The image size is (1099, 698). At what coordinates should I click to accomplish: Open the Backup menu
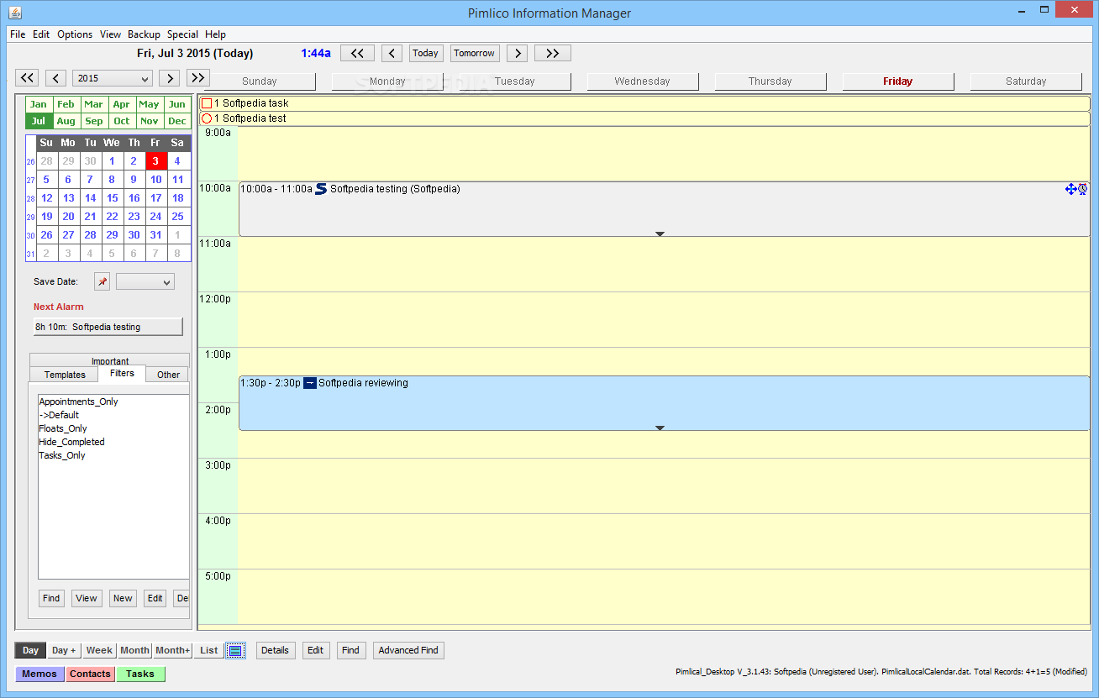point(144,34)
